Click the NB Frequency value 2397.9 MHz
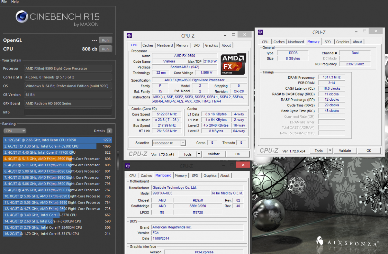The image size is (388, 254). point(354,64)
